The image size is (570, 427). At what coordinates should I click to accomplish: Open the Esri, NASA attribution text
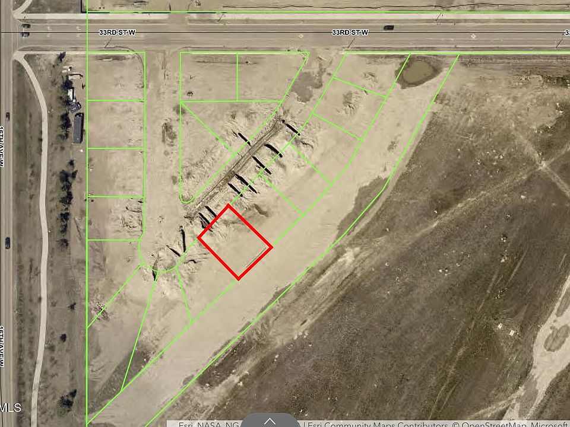[x=208, y=423]
